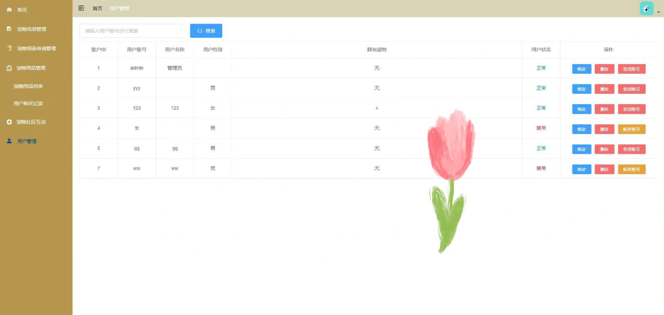Image resolution: width=664 pixels, height=315 pixels.
Task: Click 禁用账号 for user admin
Action: point(632,69)
